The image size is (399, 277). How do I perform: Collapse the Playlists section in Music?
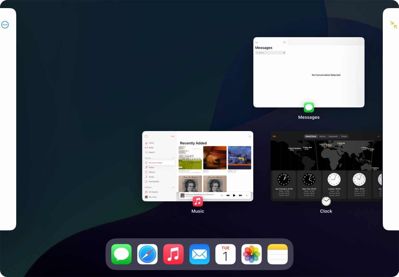173,187
